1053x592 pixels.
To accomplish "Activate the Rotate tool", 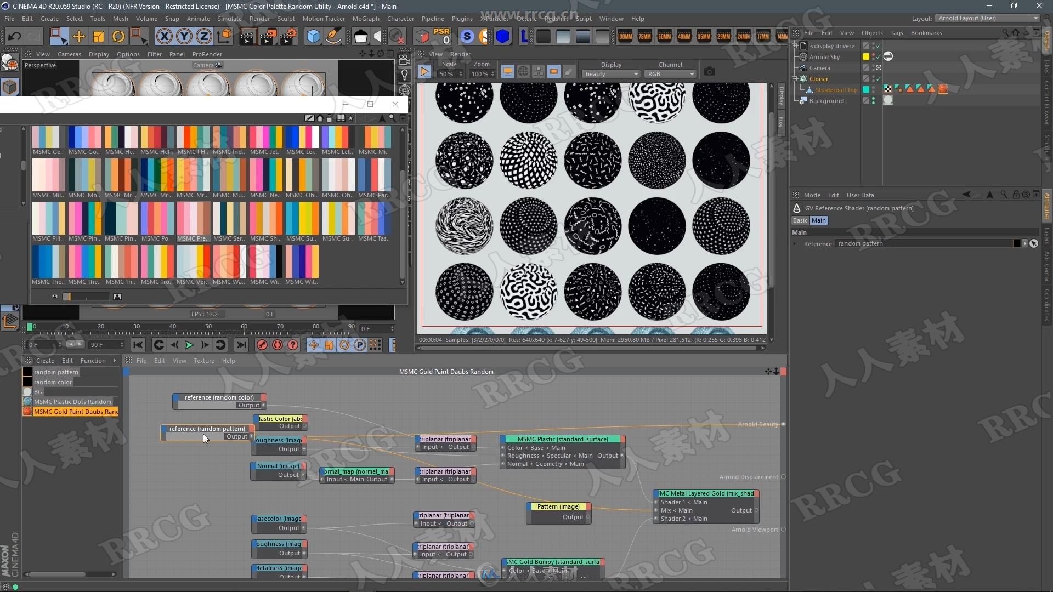I will [x=118, y=37].
